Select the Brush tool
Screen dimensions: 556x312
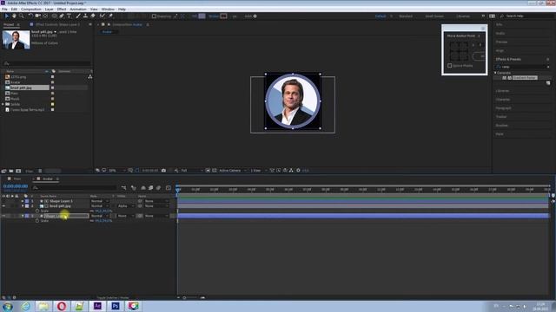tap(78, 16)
